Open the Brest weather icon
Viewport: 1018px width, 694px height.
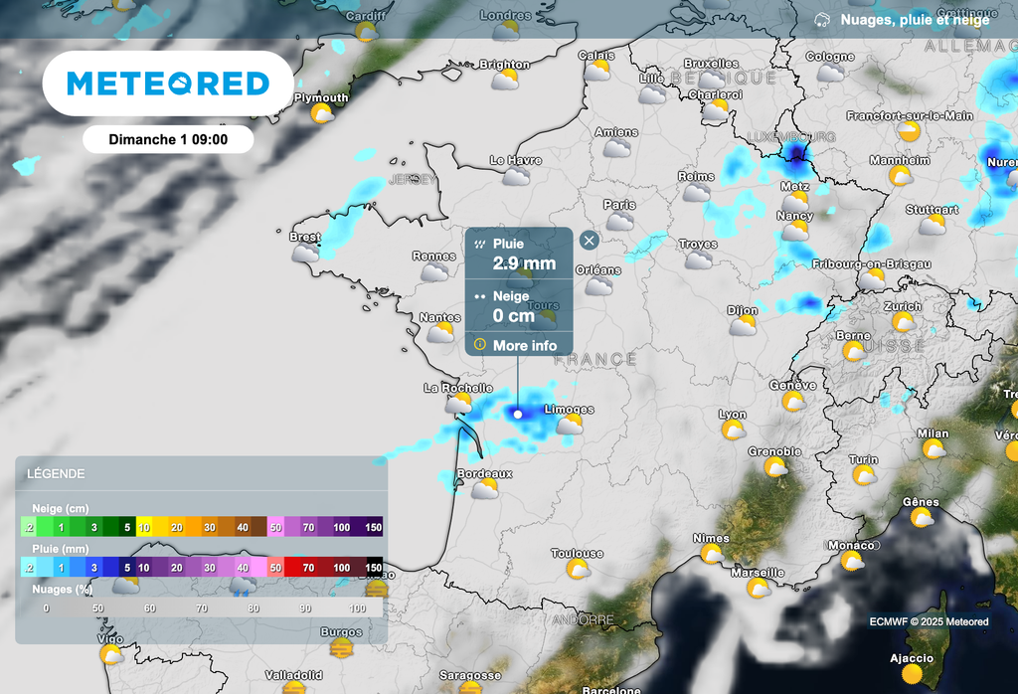point(305,253)
